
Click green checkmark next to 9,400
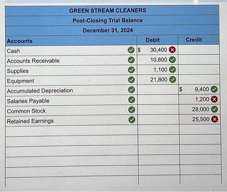(214, 89)
